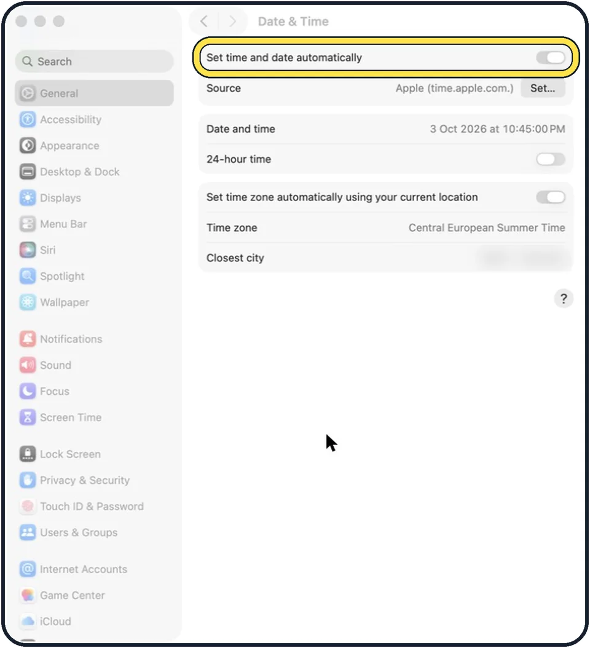Select the Displays icon
Viewport: 590px width, 648px height.
pos(28,198)
